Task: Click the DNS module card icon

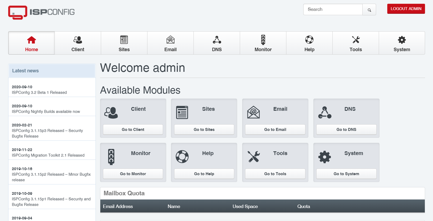Action: pos(325,112)
